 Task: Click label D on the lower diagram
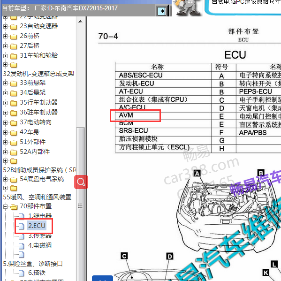pos(170,256)
